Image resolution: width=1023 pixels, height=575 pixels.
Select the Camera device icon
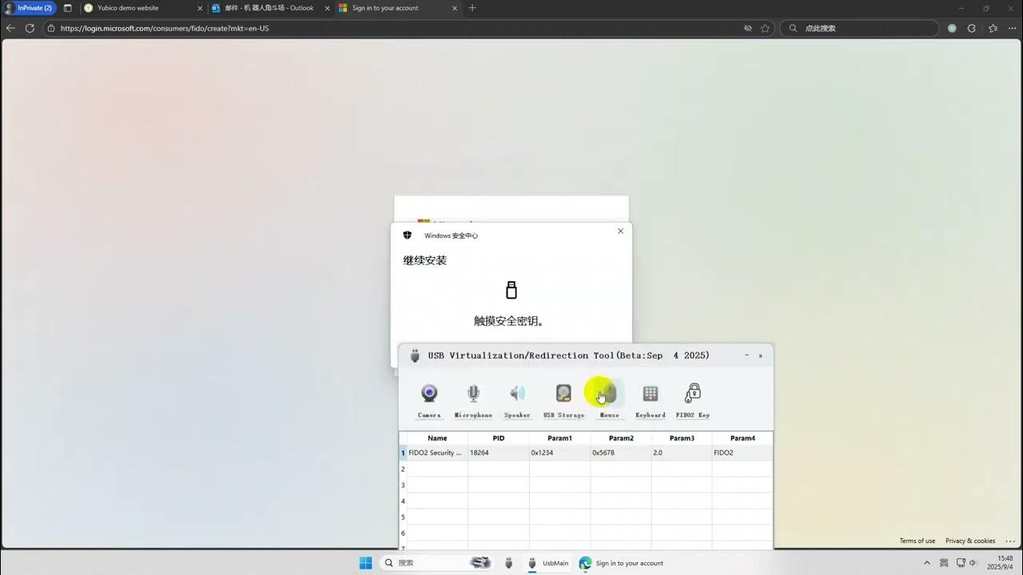point(429,395)
